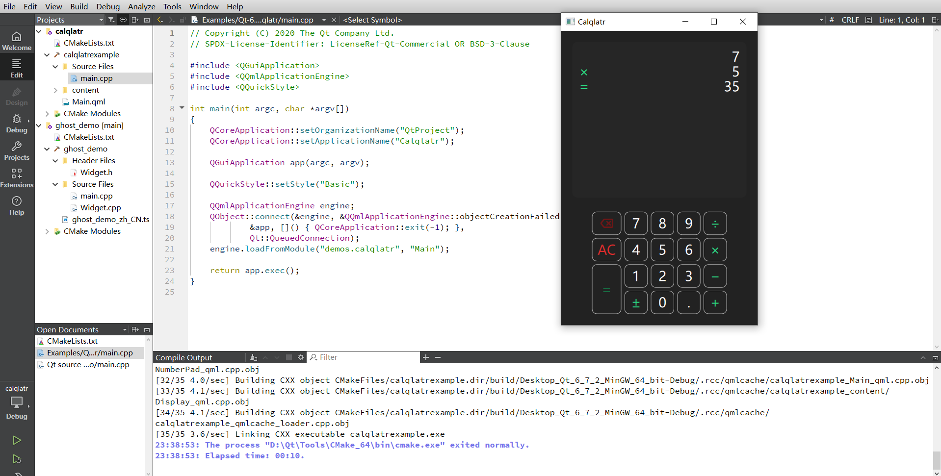The image size is (941, 476).
Task: Select ghost_demo_zh_CN.ts file
Action: [x=110, y=220]
